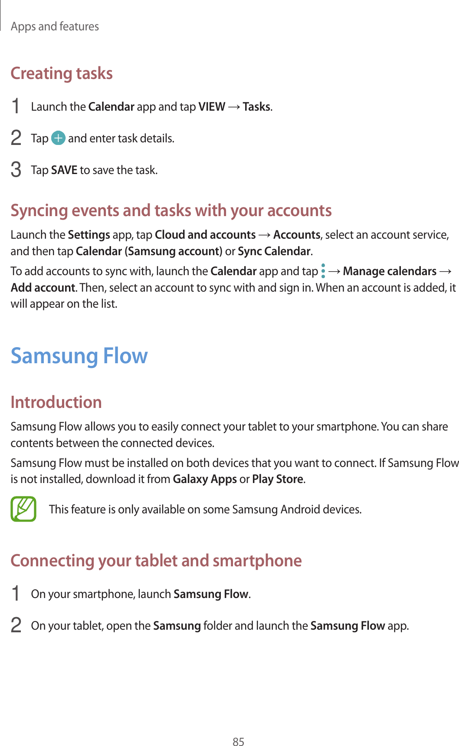Click the step number 2 under Creating tasks
The height and width of the screenshot is (746, 459).
[x=16, y=138]
